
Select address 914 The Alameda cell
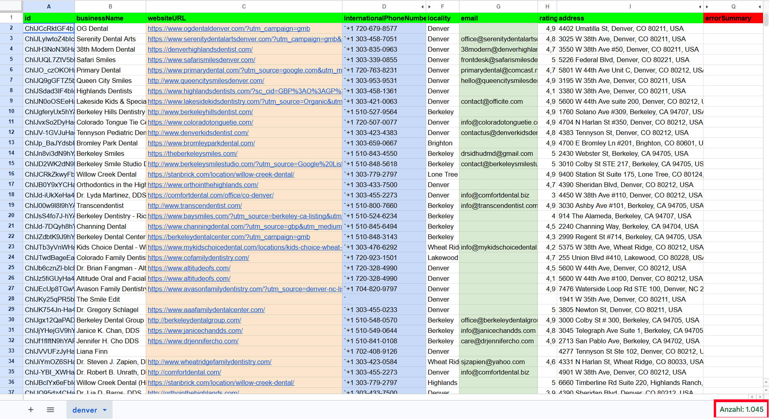(630, 216)
